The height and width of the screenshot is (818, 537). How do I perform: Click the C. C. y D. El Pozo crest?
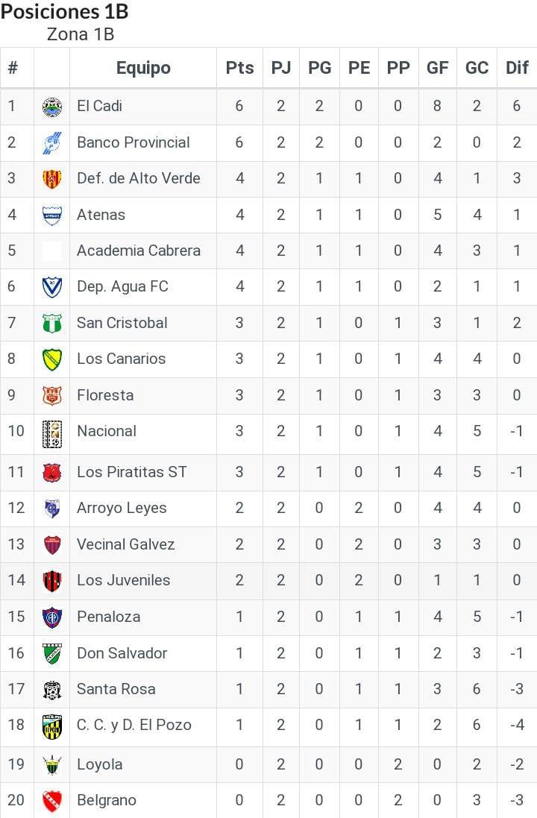click(x=52, y=726)
